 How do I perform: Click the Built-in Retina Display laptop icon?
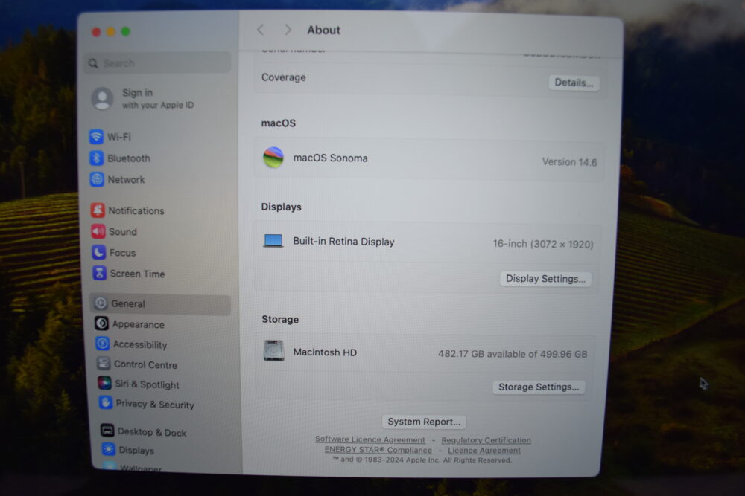(273, 241)
